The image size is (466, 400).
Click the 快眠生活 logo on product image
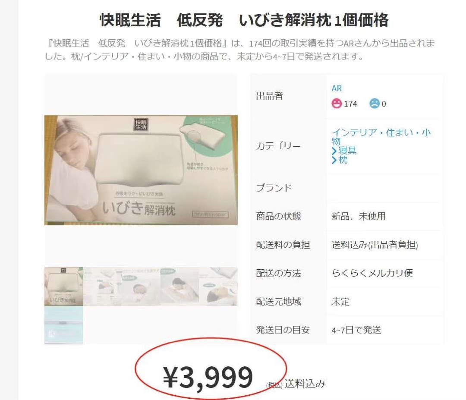coord(141,125)
